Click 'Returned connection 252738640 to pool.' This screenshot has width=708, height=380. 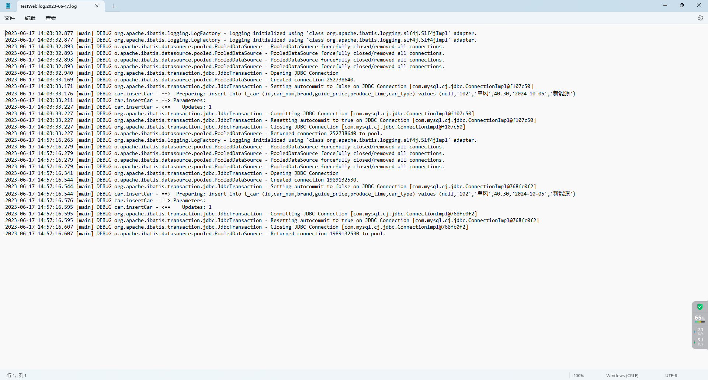[x=326, y=134]
